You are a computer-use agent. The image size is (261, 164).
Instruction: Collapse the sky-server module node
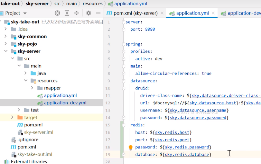(x=6, y=51)
